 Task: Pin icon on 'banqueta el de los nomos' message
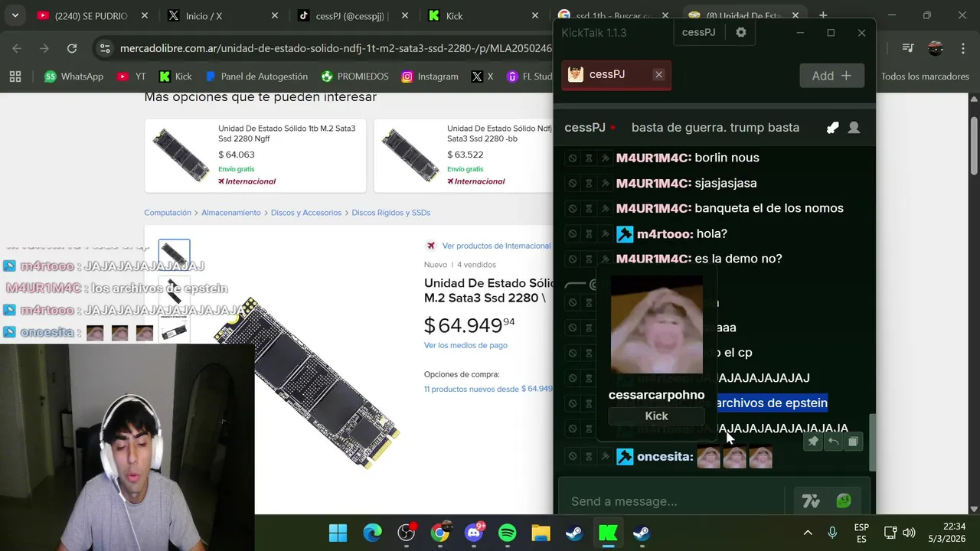click(x=606, y=209)
